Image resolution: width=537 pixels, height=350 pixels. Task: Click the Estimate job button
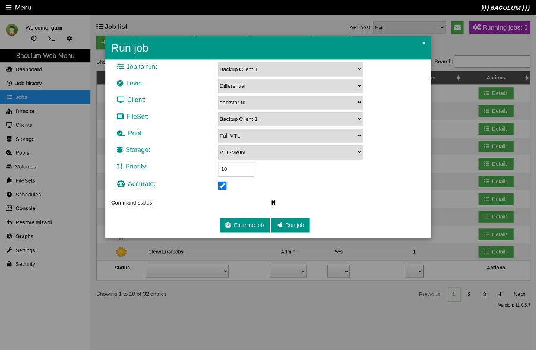click(x=244, y=225)
